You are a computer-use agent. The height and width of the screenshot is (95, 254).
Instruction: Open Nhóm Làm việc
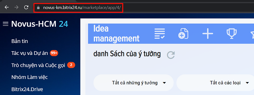(30, 77)
